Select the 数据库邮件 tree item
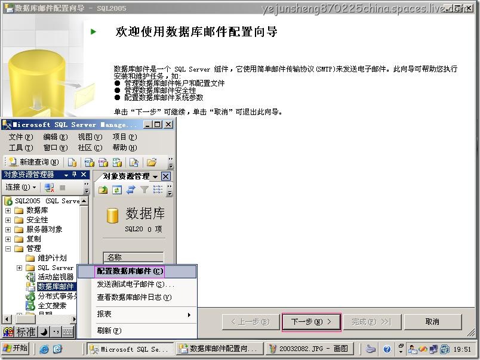Image resolution: width=480 pixels, height=360 pixels. [56, 286]
